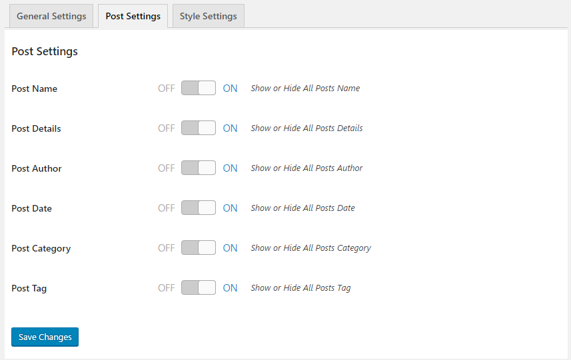571x360 pixels.
Task: Click the ON label for Post Category
Action: click(x=230, y=248)
